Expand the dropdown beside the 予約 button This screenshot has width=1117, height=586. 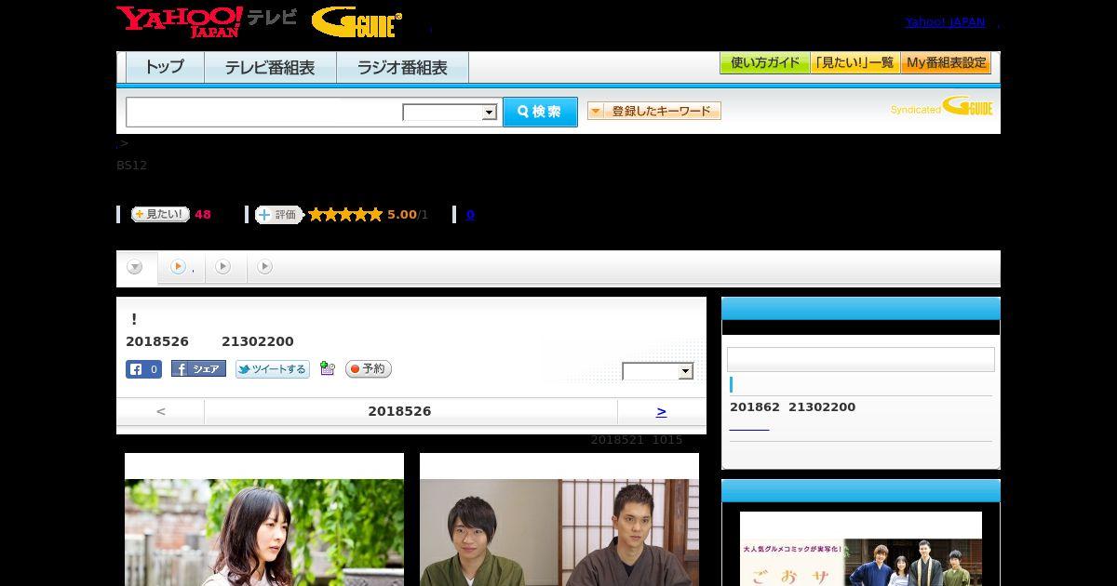pyautogui.click(x=658, y=371)
